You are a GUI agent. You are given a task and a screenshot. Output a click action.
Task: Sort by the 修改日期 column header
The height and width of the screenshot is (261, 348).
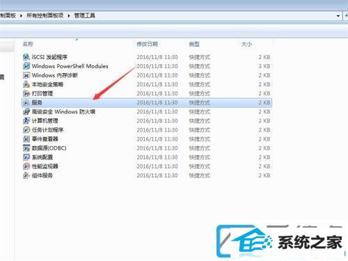point(147,44)
